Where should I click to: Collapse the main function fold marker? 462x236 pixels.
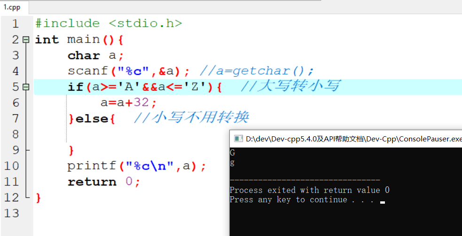[x=26, y=39]
